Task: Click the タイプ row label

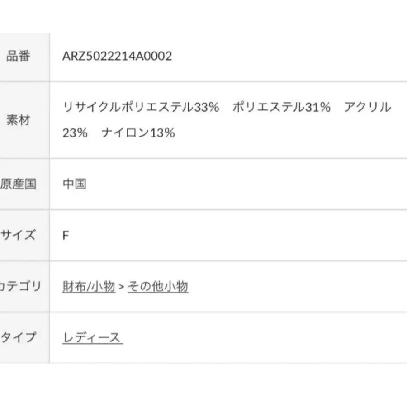Action: click(x=18, y=338)
